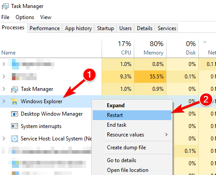The width and height of the screenshot is (216, 175).
Task: Switch to the Startup tab
Action: click(106, 28)
